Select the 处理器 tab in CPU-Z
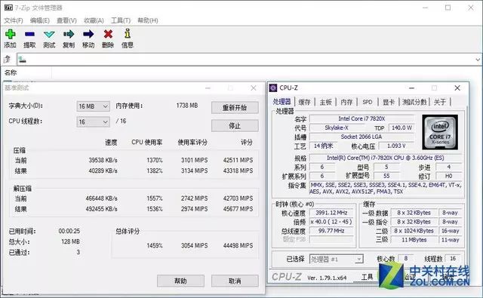Screen dimensions: 483x298 (281, 102)
